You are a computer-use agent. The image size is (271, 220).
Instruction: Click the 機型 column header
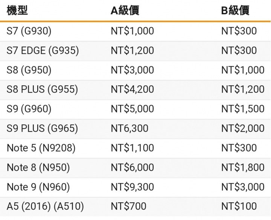tap(17, 11)
